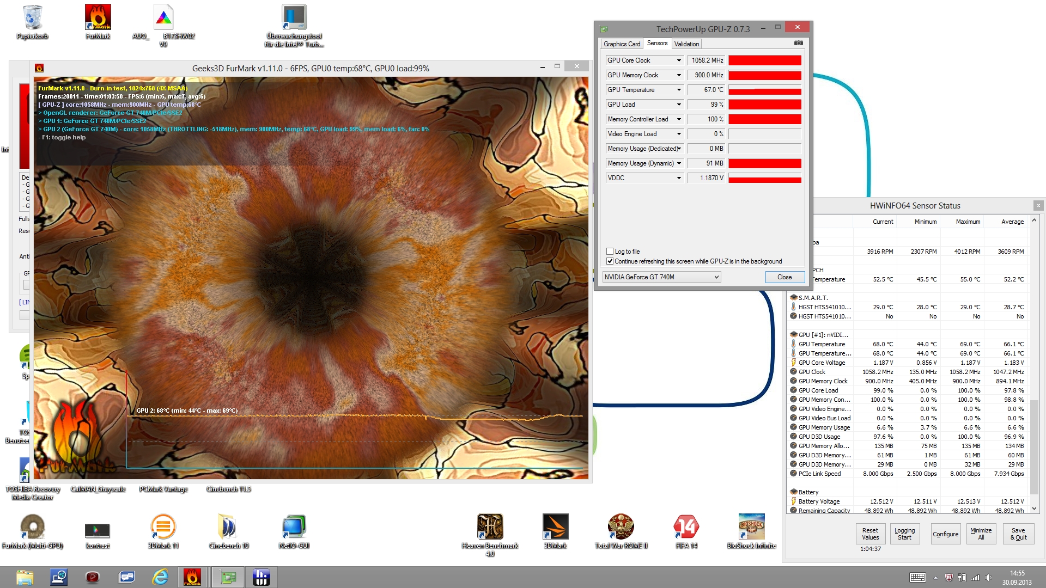Launch the FurMark desktop shortcut
Viewport: 1046px width, 588px height.
coord(98,22)
